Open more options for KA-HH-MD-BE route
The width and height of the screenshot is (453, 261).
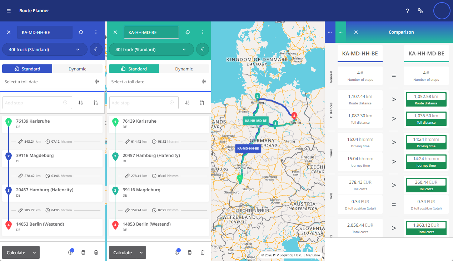pyautogui.click(x=203, y=32)
